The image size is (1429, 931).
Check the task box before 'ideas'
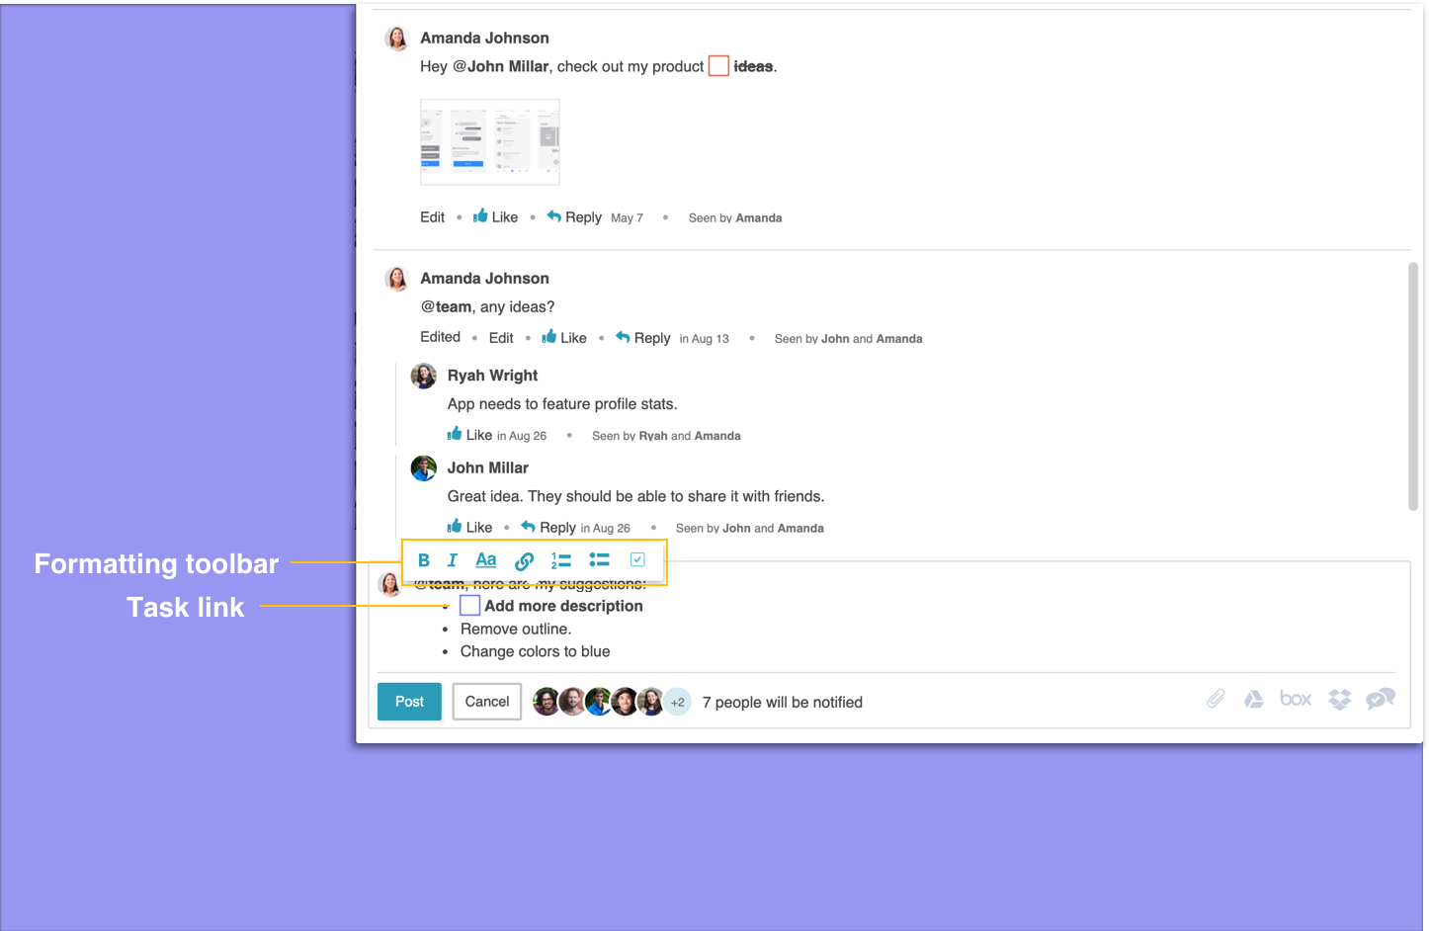(718, 66)
